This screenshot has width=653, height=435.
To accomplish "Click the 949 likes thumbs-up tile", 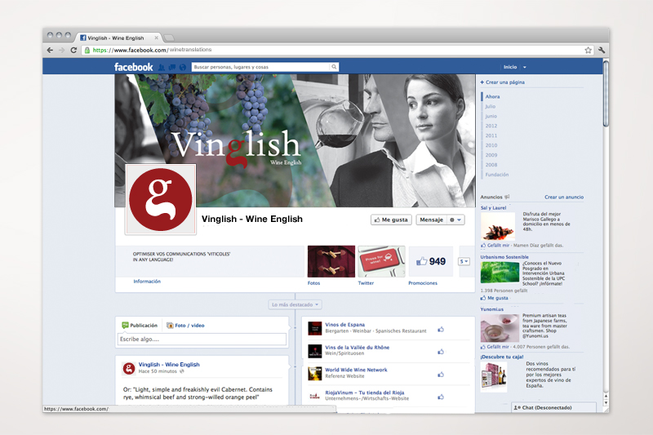I will coord(431,261).
